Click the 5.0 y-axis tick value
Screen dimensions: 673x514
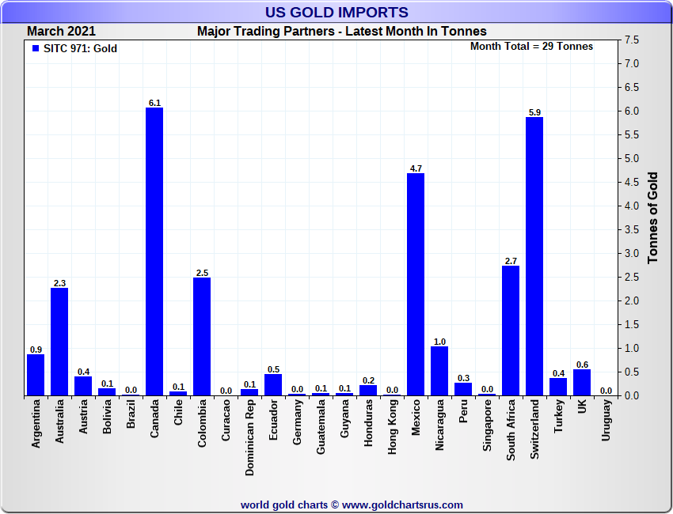click(x=631, y=159)
